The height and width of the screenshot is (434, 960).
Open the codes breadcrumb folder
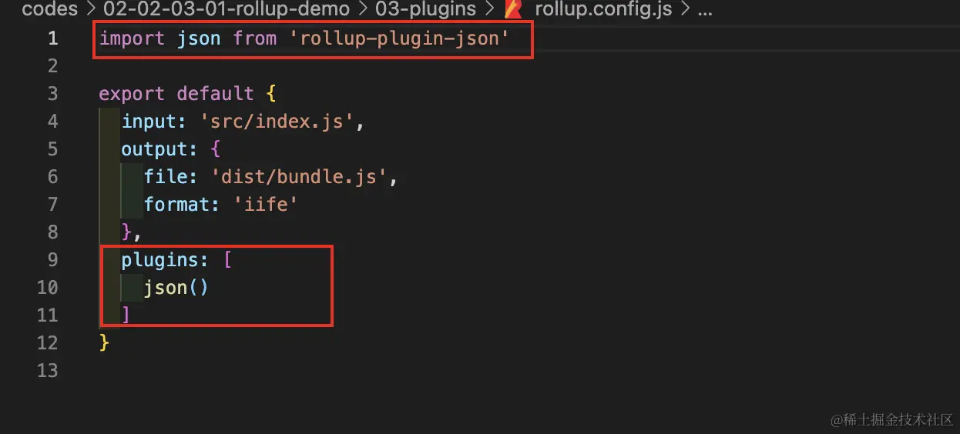49,10
